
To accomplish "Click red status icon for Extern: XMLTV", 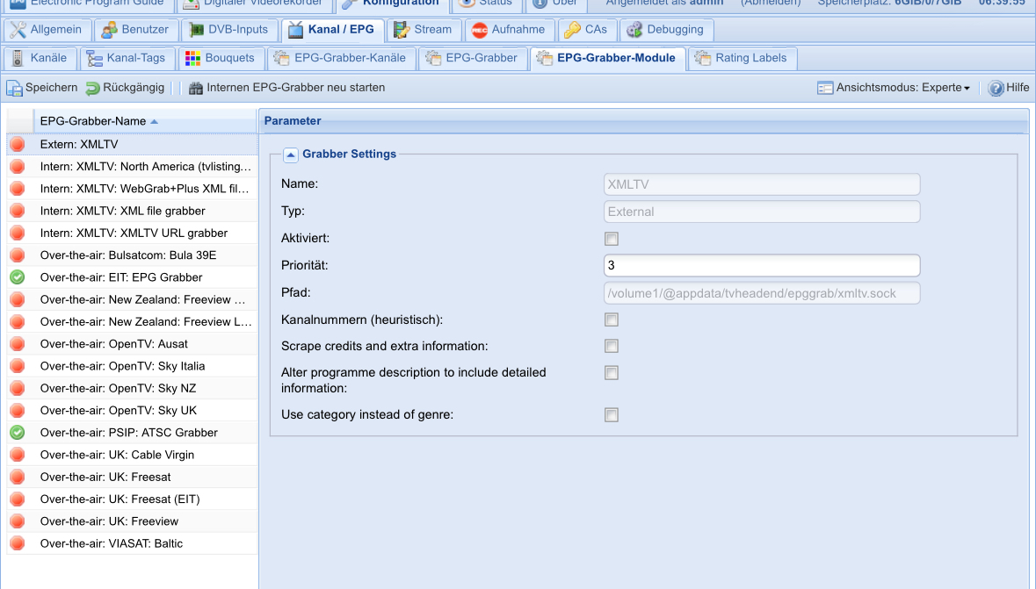I will 18,144.
